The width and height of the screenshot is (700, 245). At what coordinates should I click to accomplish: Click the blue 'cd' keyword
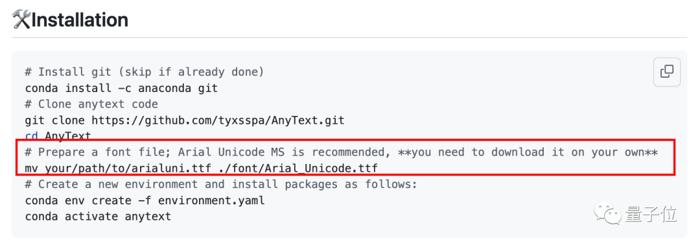click(32, 135)
